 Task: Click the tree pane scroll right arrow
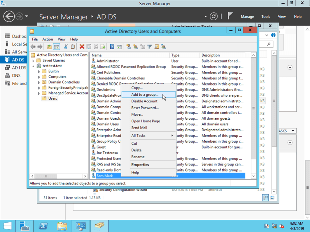[85, 176]
